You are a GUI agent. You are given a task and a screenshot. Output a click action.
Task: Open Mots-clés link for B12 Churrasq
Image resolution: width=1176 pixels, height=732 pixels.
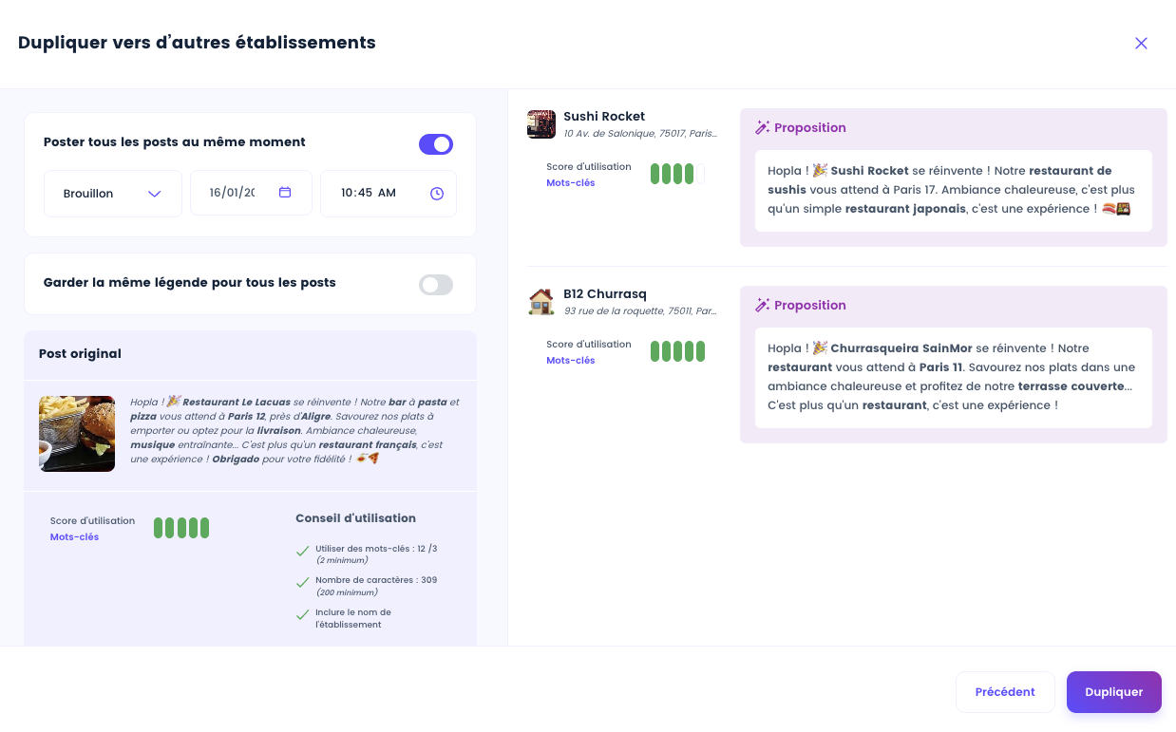click(571, 361)
